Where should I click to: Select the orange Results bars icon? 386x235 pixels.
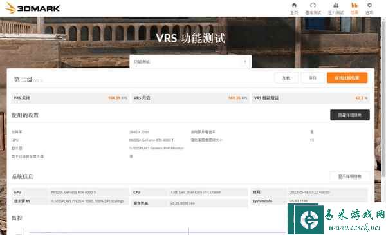click(354, 5)
